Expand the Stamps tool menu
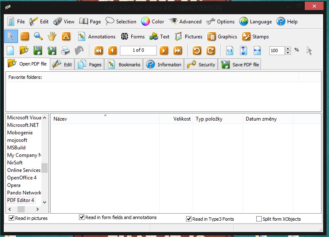Image resolution: width=329 pixels, height=237 pixels. click(x=255, y=36)
